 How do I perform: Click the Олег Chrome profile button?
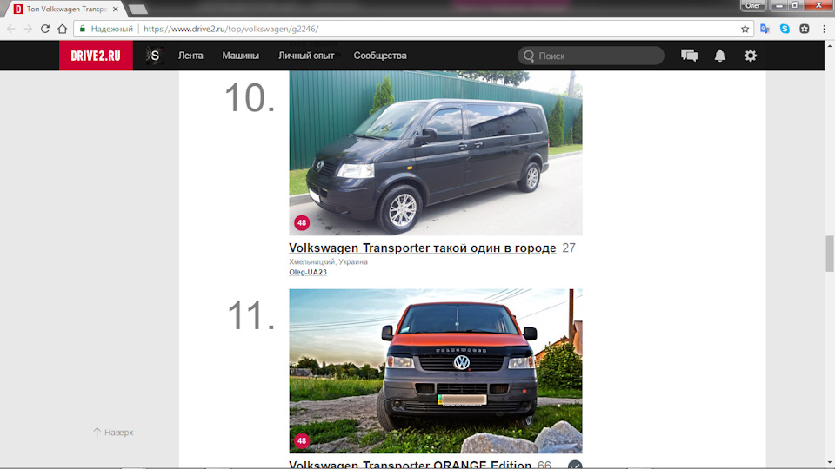(752, 5)
